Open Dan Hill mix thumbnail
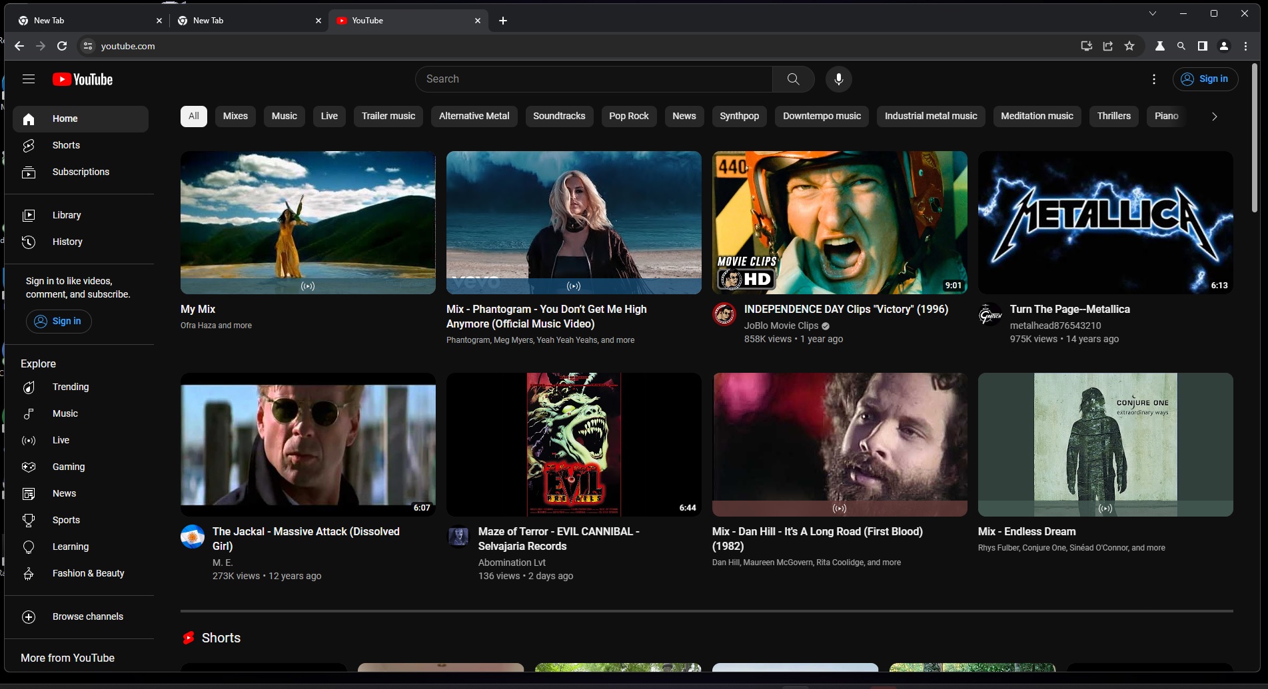 coord(840,445)
